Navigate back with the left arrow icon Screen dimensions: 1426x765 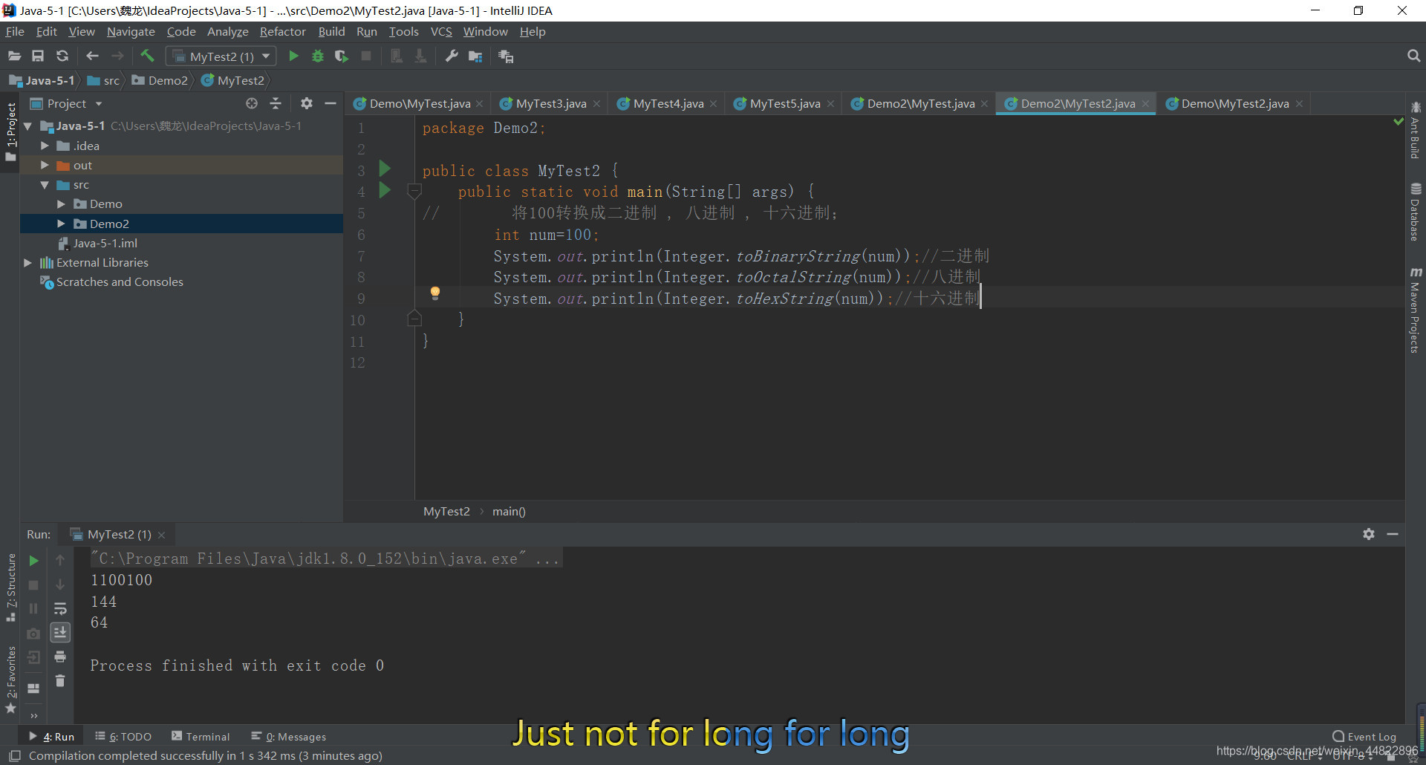92,56
